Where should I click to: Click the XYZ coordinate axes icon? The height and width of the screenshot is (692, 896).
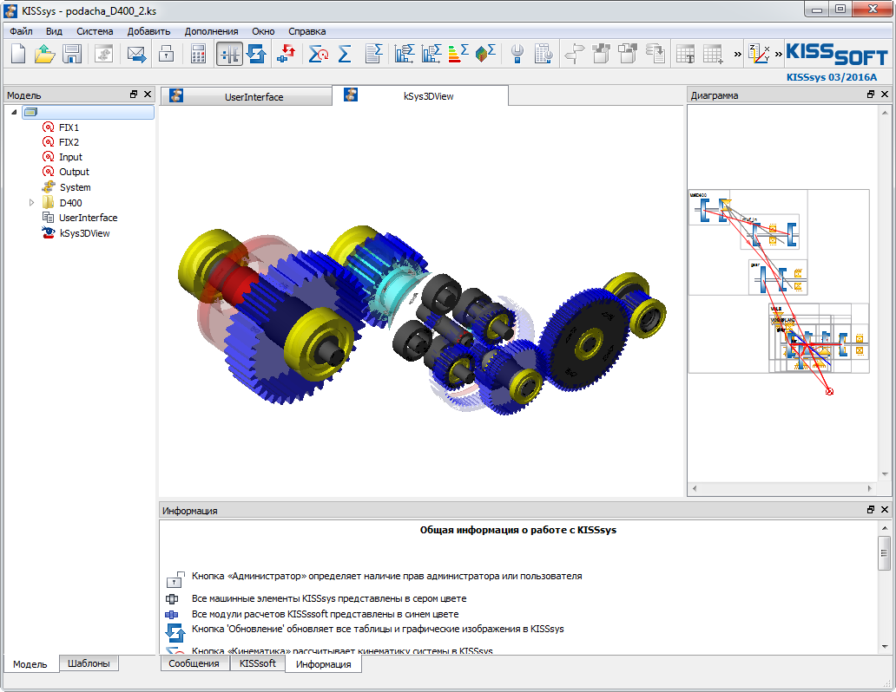760,55
